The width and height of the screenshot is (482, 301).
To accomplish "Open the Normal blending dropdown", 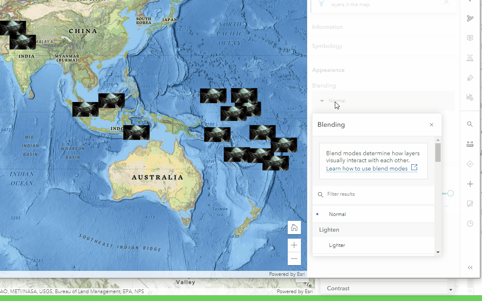I will (383, 101).
